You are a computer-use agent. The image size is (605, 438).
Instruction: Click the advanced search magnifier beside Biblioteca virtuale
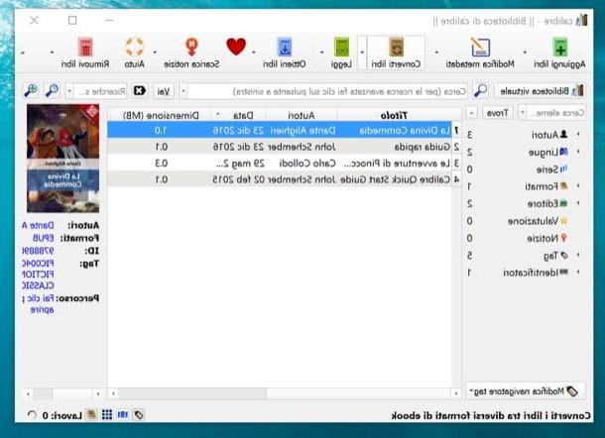[481, 90]
